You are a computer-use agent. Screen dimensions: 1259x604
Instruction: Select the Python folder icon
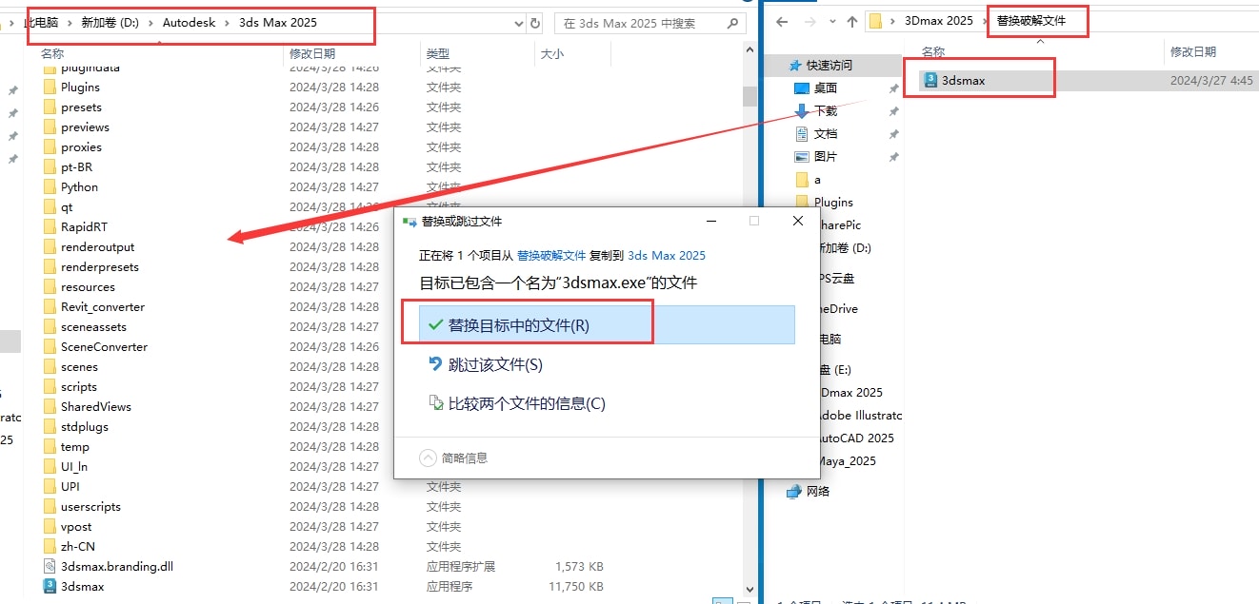coord(50,186)
